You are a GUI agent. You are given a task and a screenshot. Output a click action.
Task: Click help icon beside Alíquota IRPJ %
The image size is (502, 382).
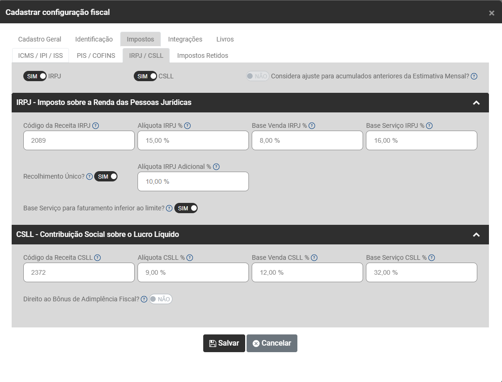[x=187, y=126]
